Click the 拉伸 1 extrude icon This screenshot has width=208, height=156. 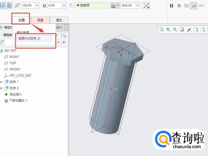coord(6,82)
